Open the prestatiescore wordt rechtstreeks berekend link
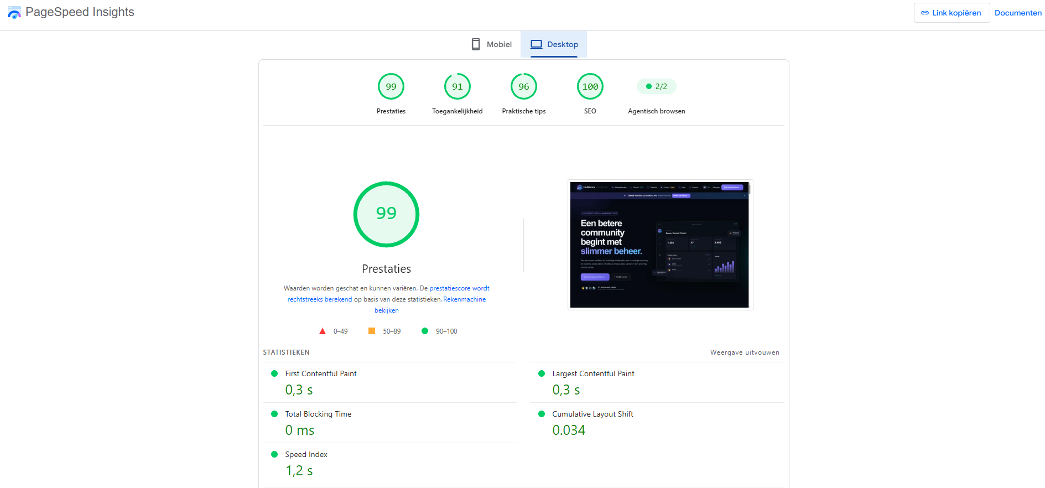 (388, 294)
